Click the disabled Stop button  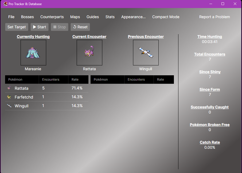point(60,27)
